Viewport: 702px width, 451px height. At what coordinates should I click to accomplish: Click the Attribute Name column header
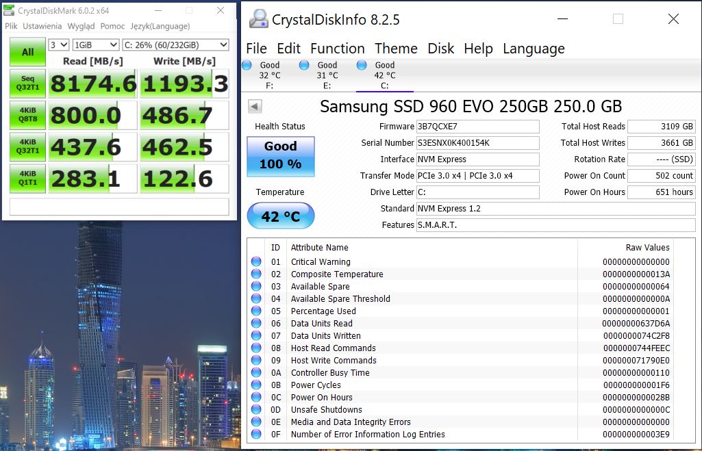click(x=320, y=248)
